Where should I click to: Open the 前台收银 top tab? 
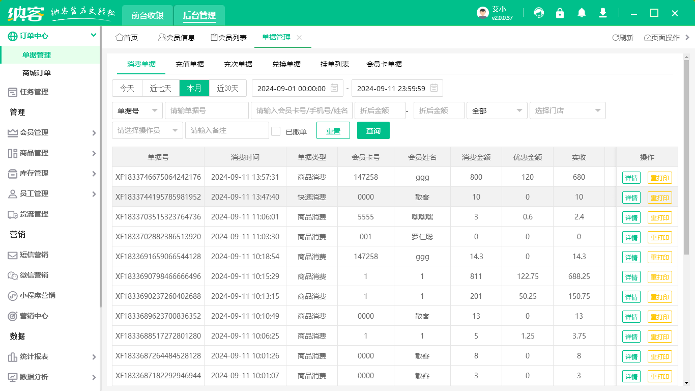[x=148, y=15]
